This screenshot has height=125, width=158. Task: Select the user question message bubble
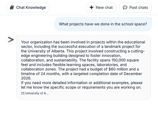coord(103,24)
